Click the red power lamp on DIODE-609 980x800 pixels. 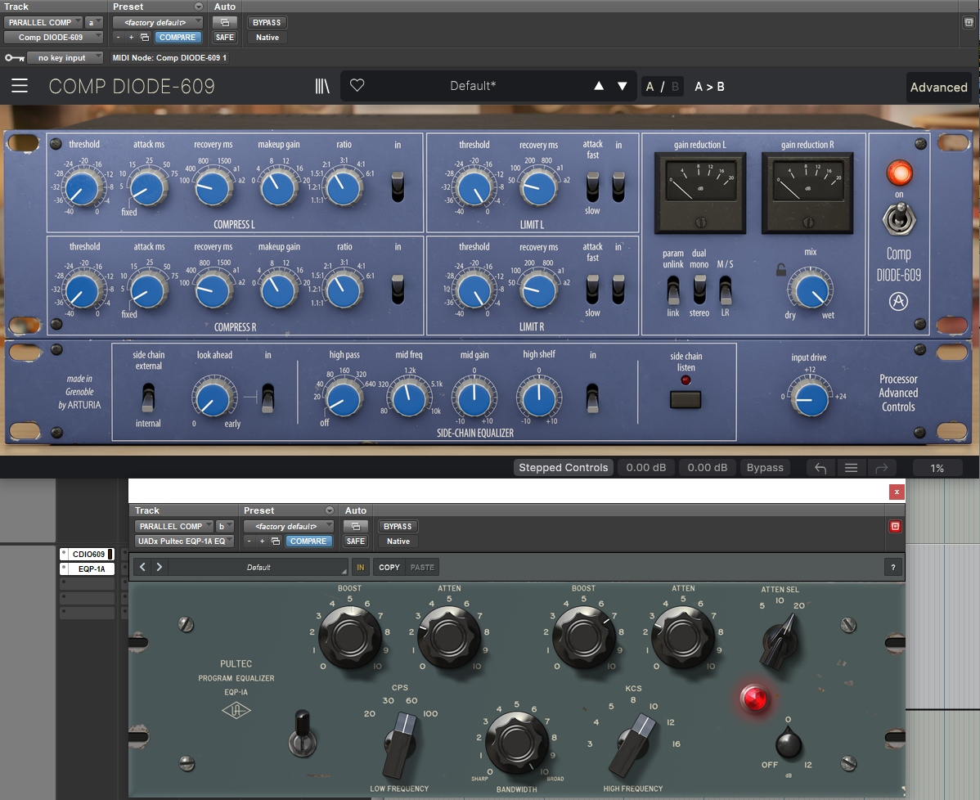tap(899, 173)
